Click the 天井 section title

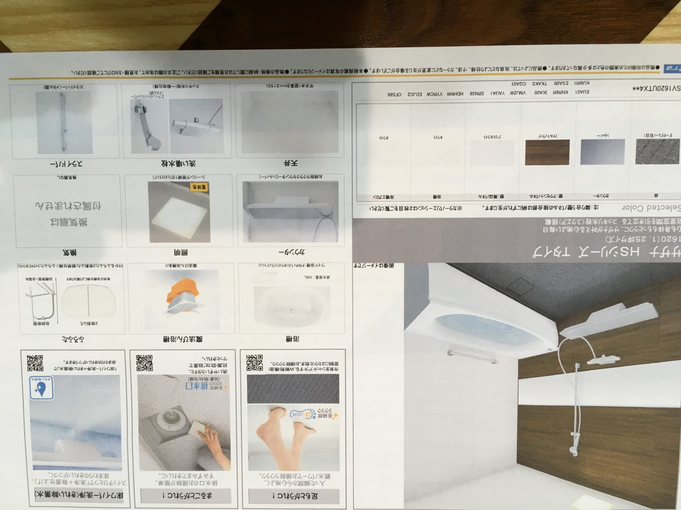click(x=291, y=163)
